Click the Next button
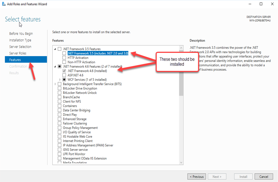 coord(217,177)
